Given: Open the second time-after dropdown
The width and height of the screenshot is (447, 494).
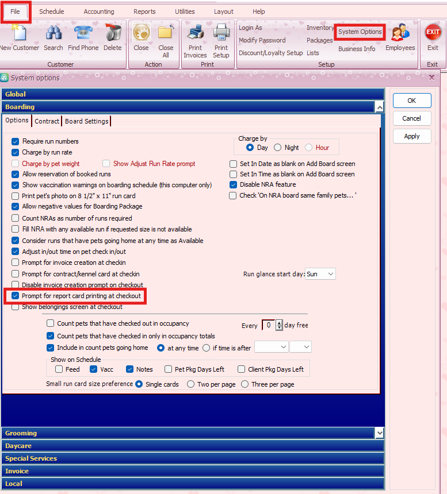Looking at the screenshot, I should 300,347.
